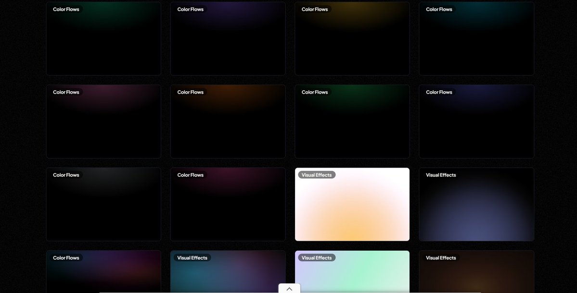This screenshot has width=577, height=293.
Task: Open the dark brown Visual Effects card
Action: pyautogui.click(x=476, y=272)
